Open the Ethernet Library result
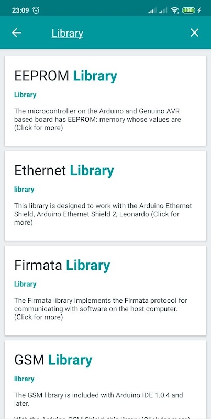Screen dimensions: 211x420 coord(106,196)
